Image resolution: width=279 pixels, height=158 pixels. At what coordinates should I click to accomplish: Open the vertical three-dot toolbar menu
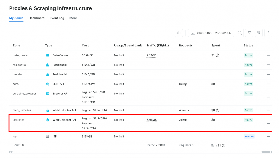point(268,33)
